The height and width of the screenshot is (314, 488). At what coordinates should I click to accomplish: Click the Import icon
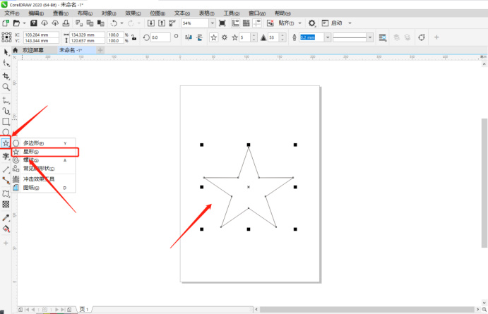tap(151, 23)
